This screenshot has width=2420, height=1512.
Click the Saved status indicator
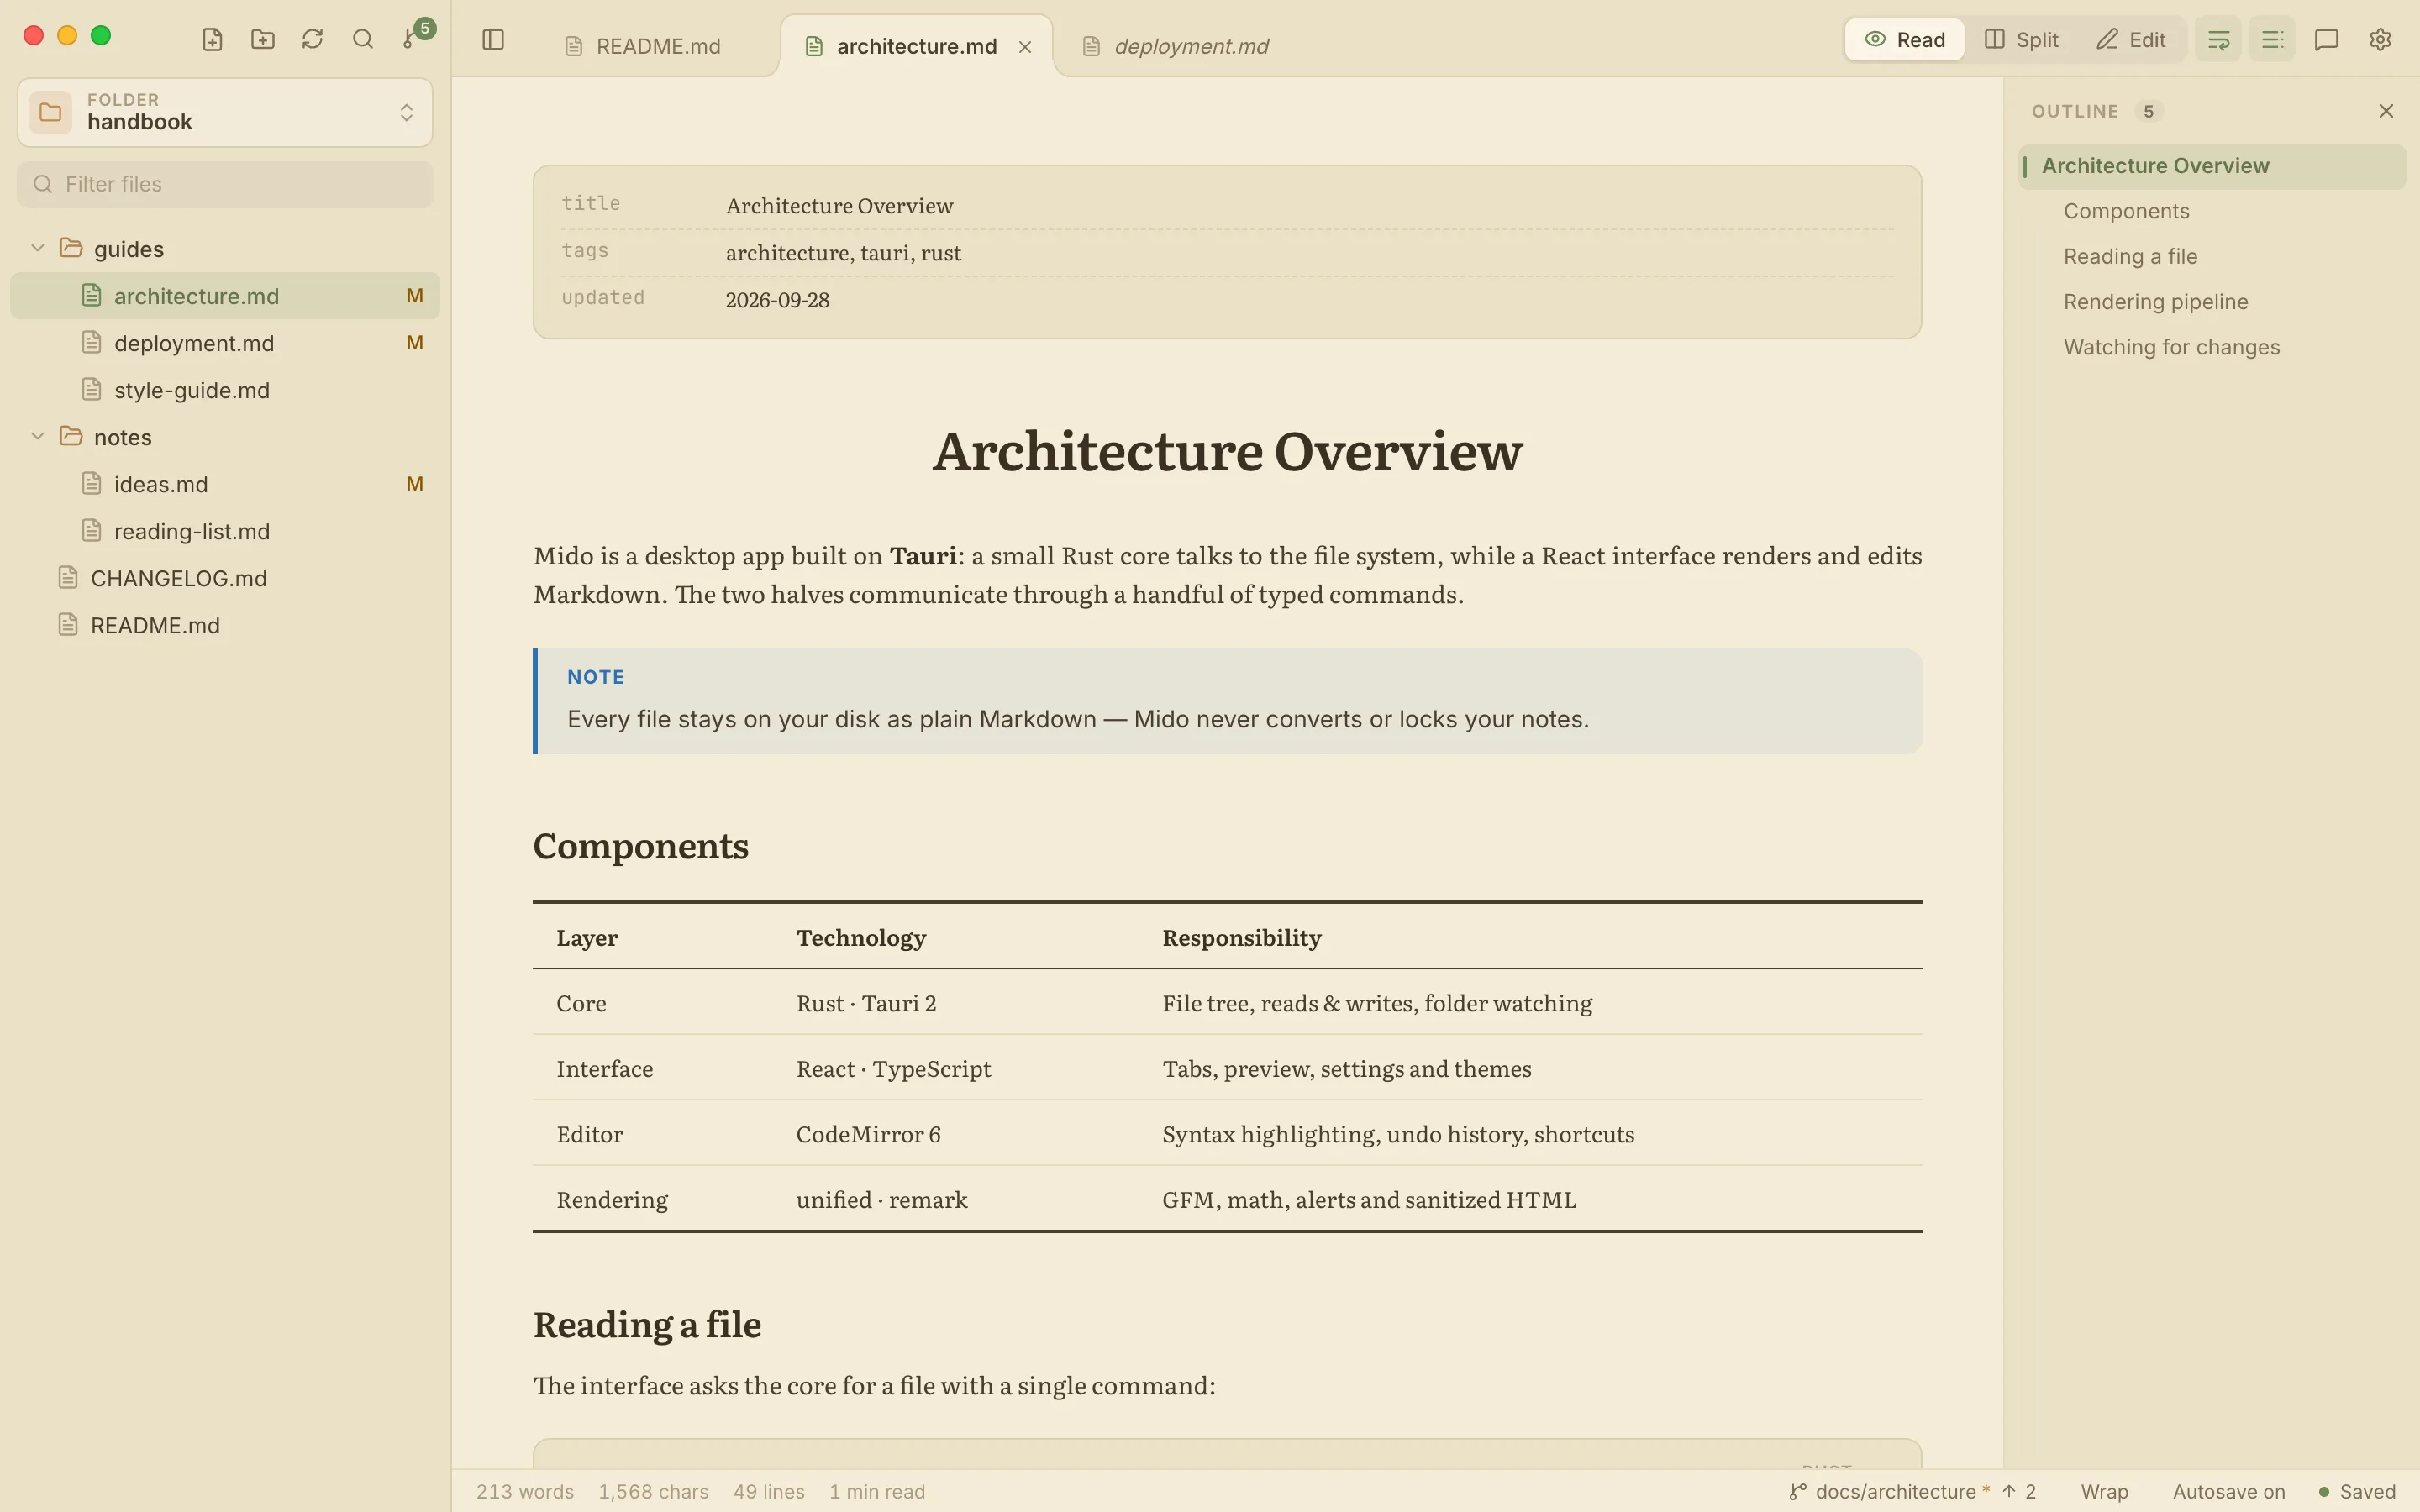click(2357, 1491)
